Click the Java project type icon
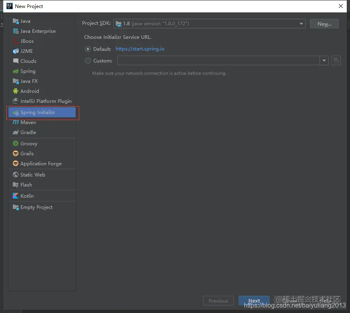This screenshot has height=313, width=350. [x=16, y=21]
